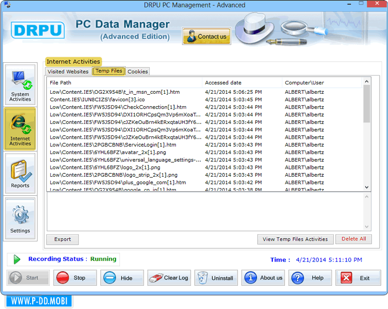
Task: Hide the application window
Action: 122,278
